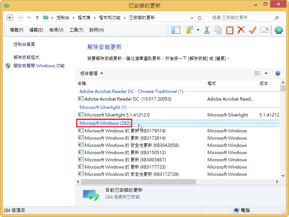The height and width of the screenshot is (217, 289).
Task: Open the 工具(T) menu
Action: point(76,30)
